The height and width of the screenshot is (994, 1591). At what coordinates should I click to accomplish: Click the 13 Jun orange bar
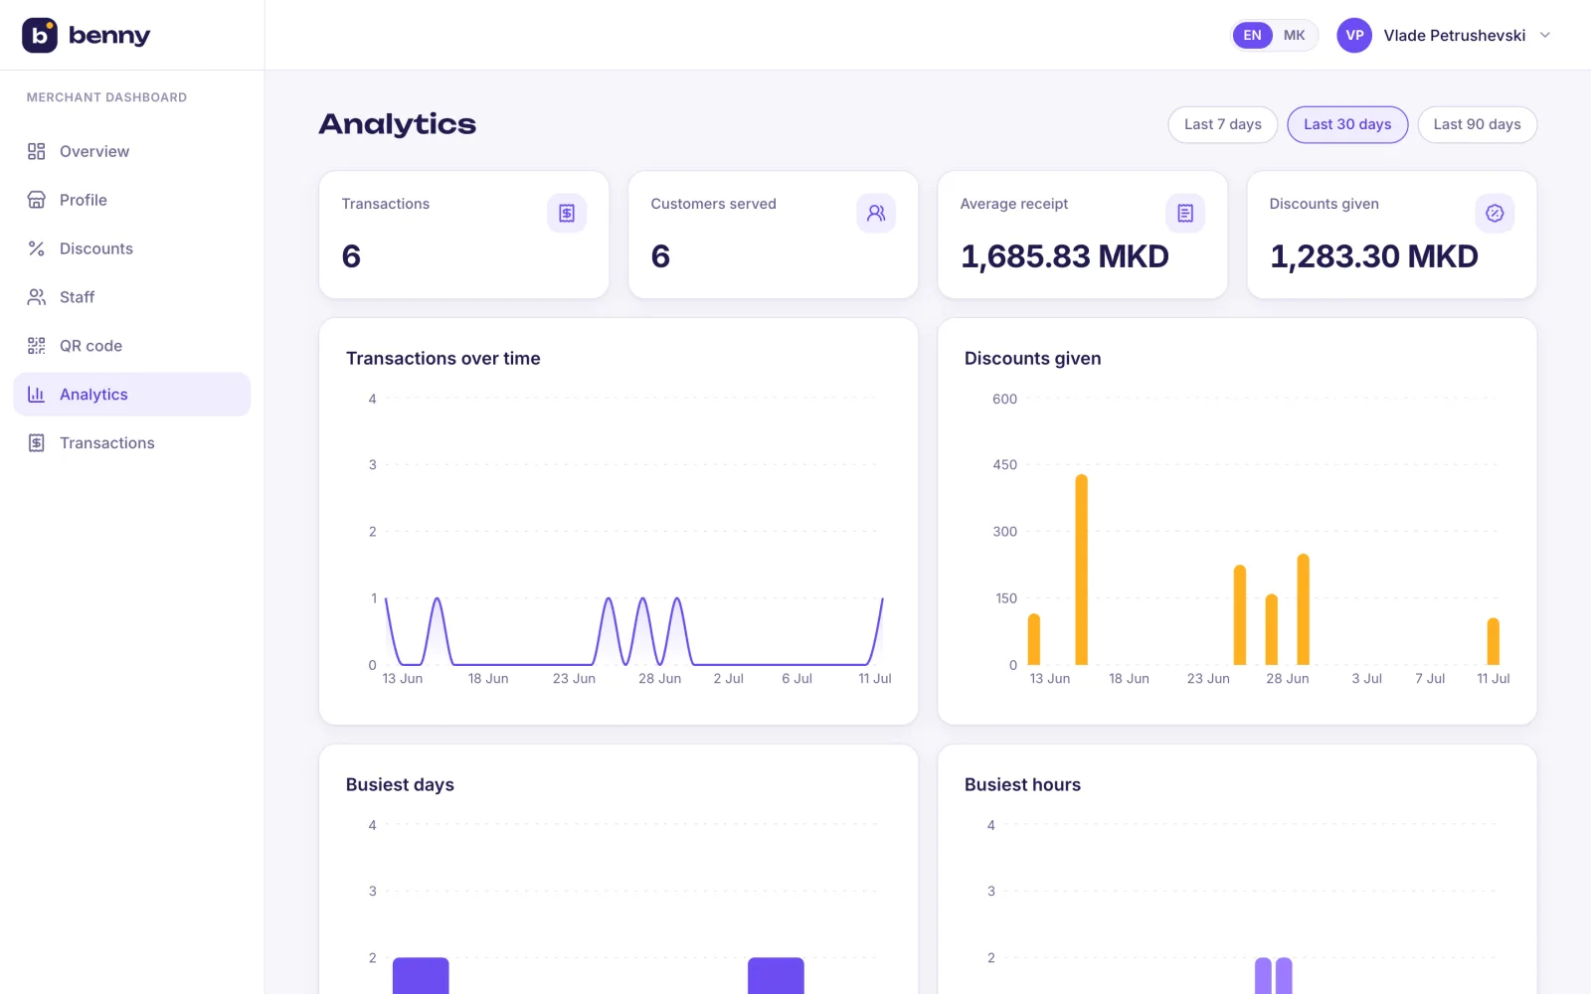(1034, 639)
